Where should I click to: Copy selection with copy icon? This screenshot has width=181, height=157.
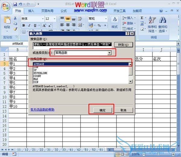pyautogui.click(x=15, y=24)
